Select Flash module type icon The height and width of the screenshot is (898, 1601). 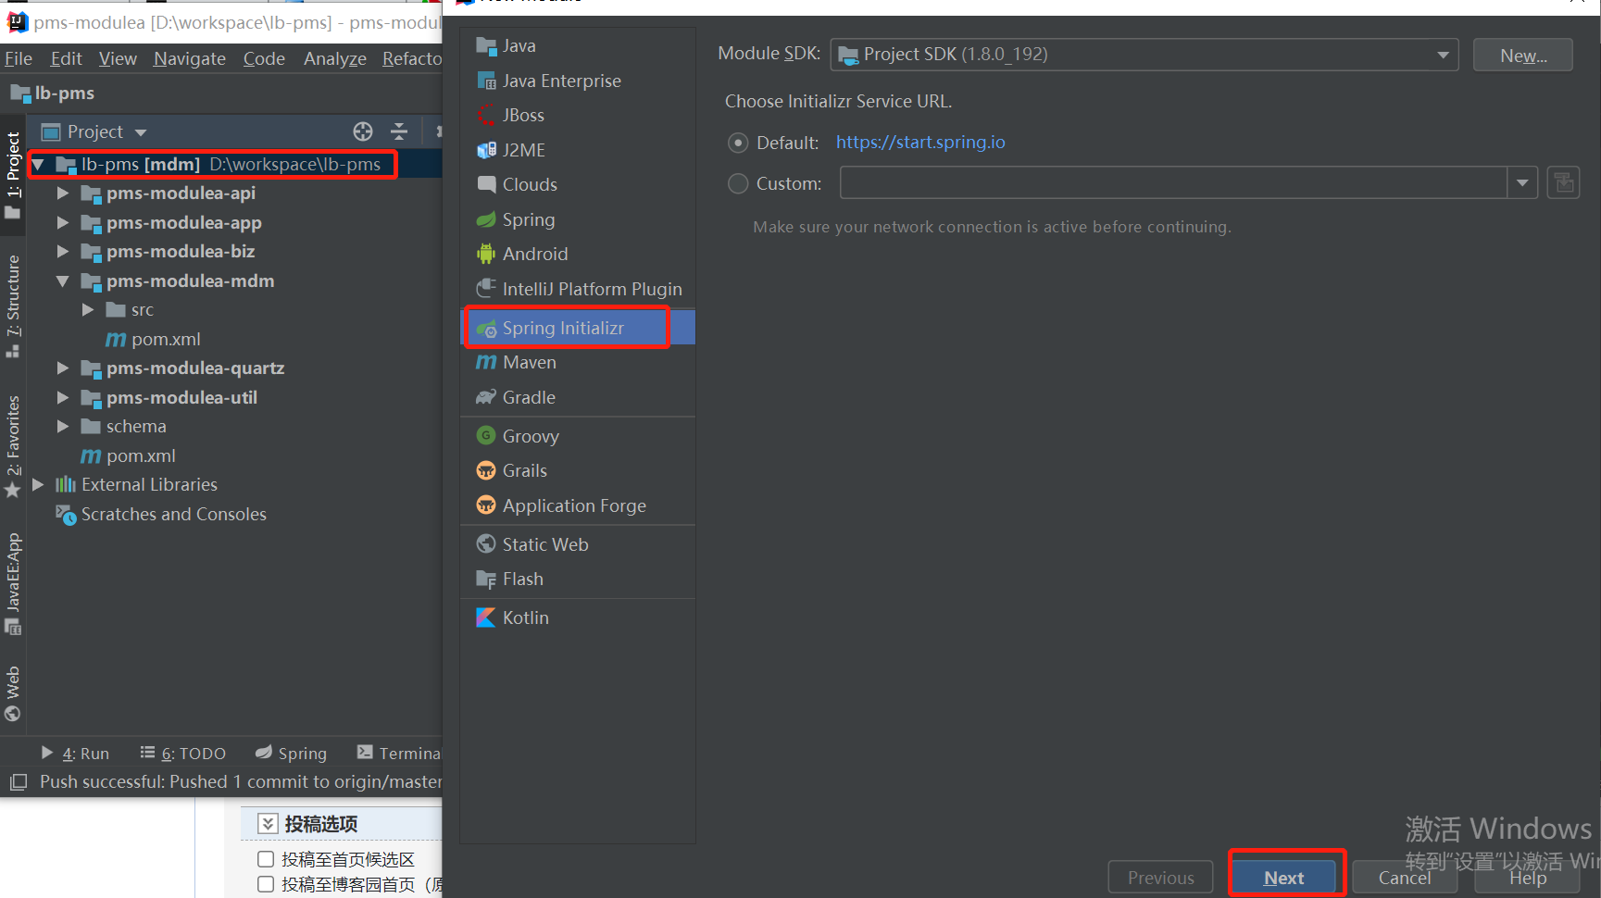(486, 579)
